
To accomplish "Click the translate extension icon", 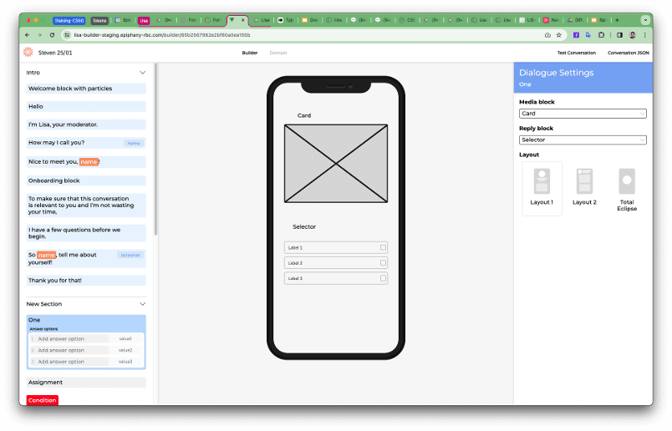I will click(588, 35).
